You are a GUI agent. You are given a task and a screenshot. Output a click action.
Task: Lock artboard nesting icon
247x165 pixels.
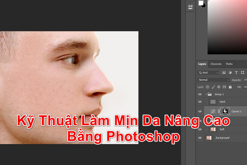(x=224, y=87)
